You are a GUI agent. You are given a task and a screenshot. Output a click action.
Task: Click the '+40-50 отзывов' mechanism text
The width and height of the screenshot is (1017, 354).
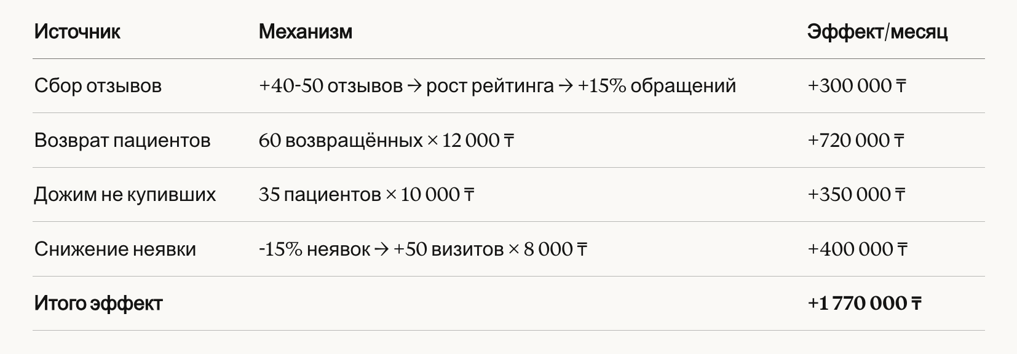coord(331,85)
